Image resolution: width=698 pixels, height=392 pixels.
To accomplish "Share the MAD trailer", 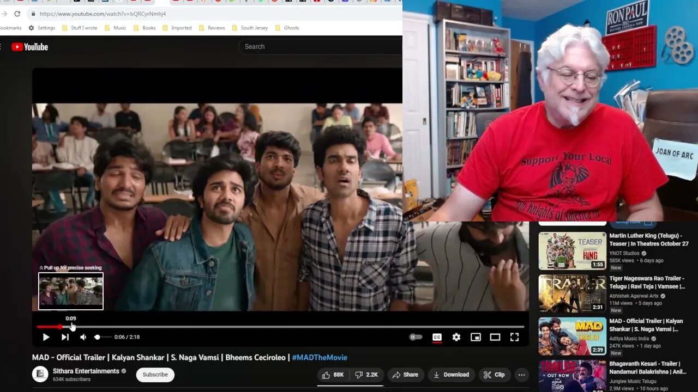I will click(405, 375).
